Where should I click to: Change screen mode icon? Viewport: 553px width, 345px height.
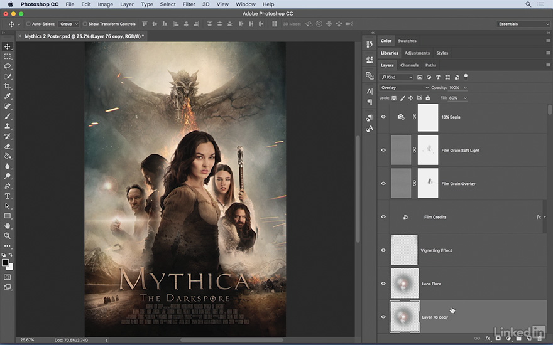7,287
